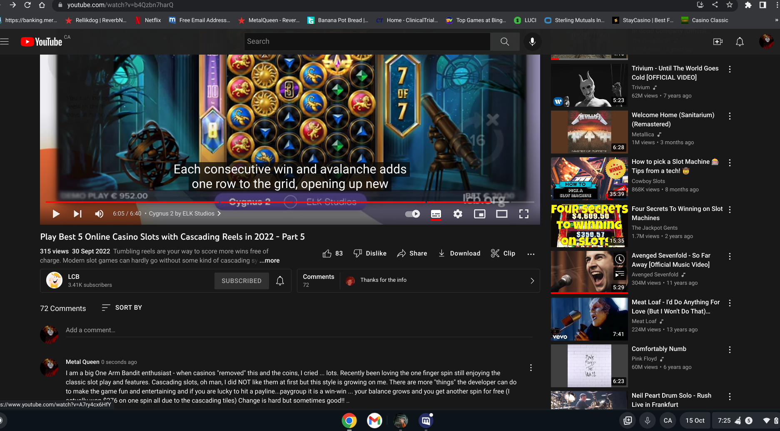
Task: Open Casino Classic bookmark
Action: tap(705, 20)
